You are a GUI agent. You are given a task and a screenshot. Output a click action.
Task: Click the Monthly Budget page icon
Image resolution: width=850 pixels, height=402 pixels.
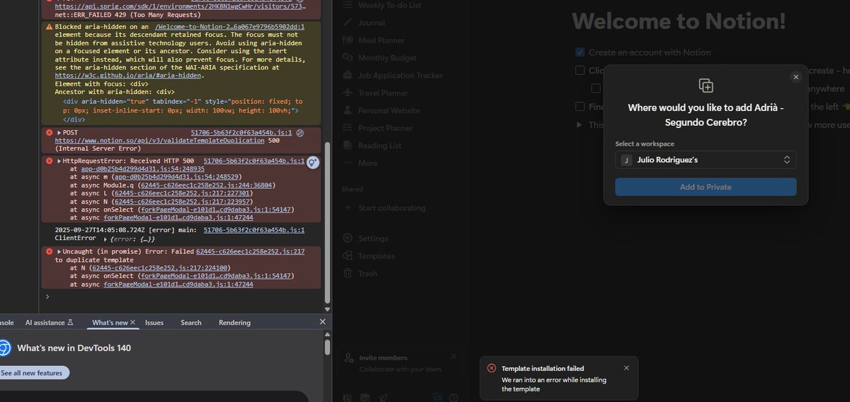(x=347, y=58)
